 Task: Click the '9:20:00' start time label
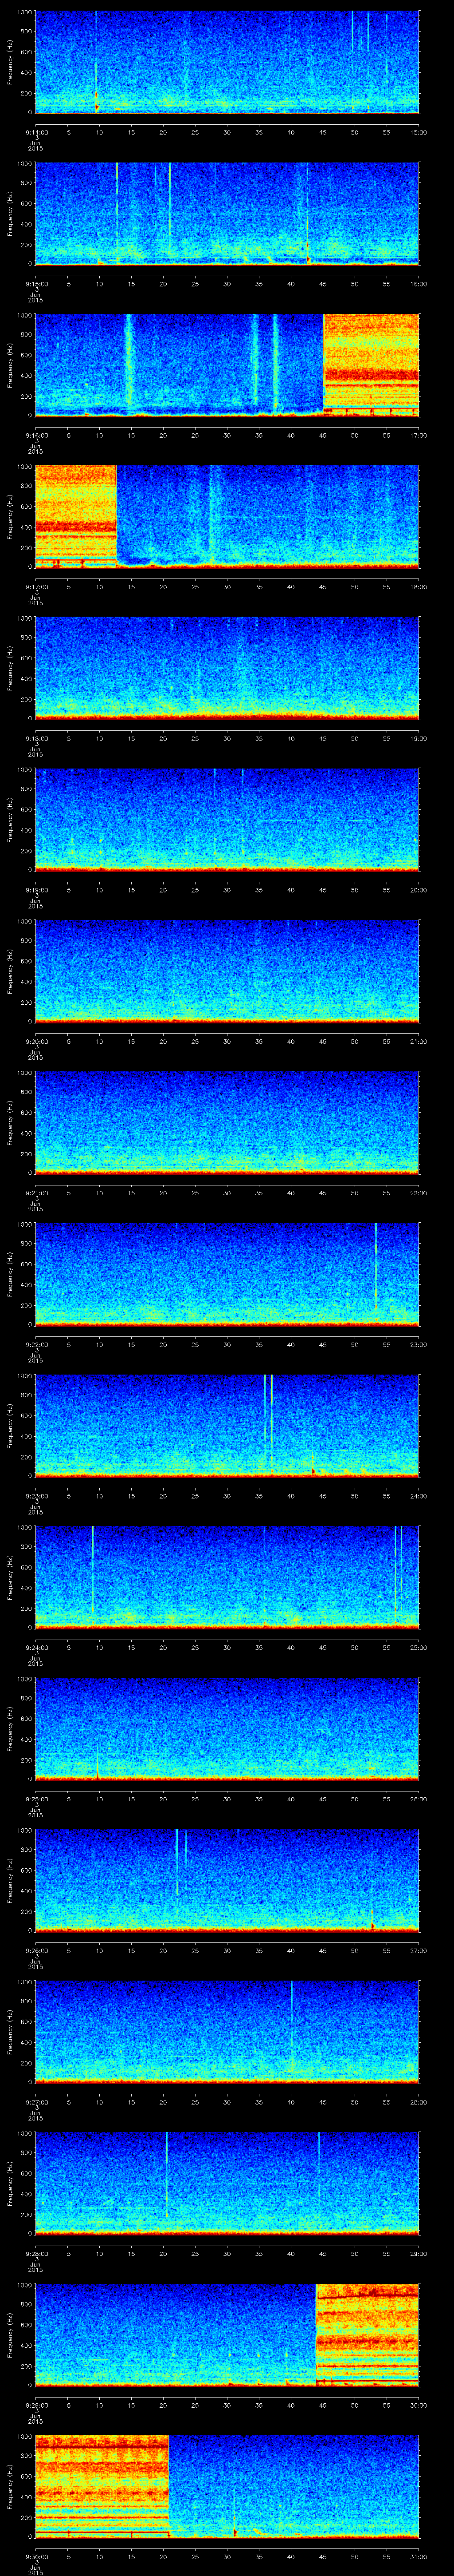pyautogui.click(x=36, y=1042)
